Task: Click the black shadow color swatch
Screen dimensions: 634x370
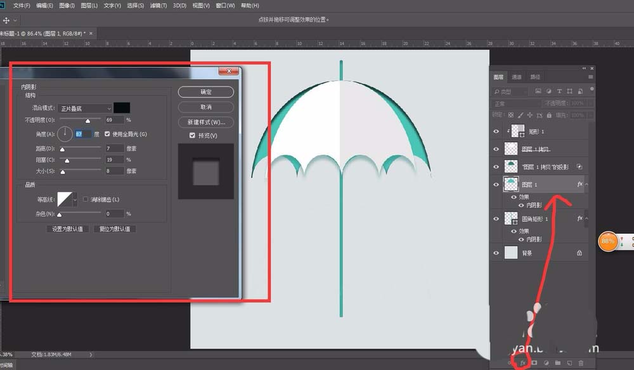Action: 122,108
